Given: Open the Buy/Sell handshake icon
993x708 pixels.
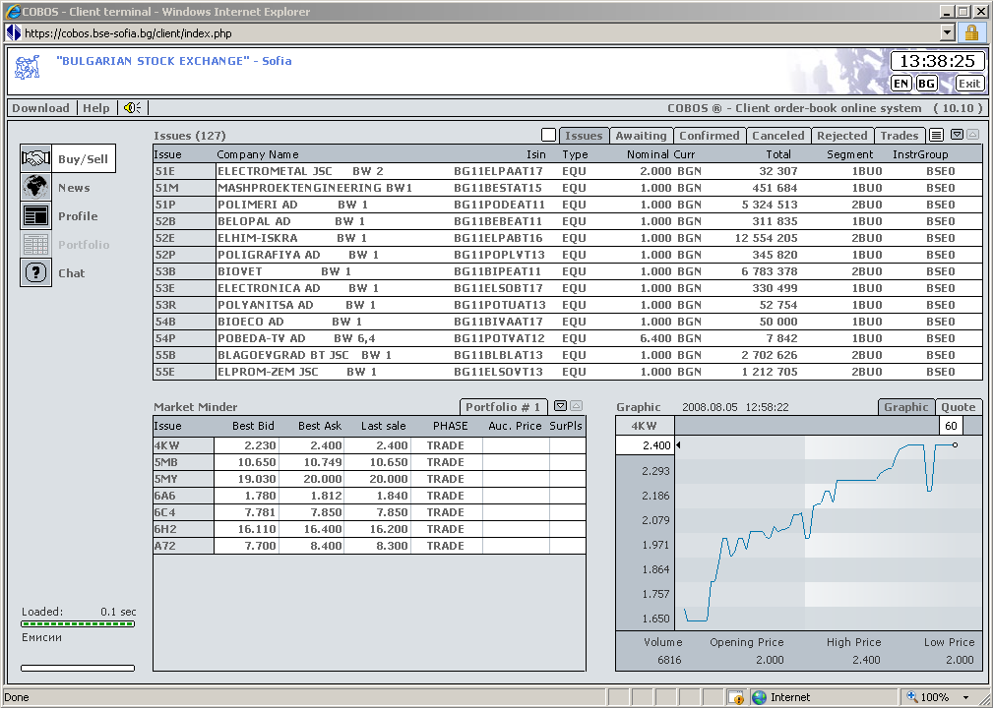Looking at the screenshot, I should click(36, 158).
